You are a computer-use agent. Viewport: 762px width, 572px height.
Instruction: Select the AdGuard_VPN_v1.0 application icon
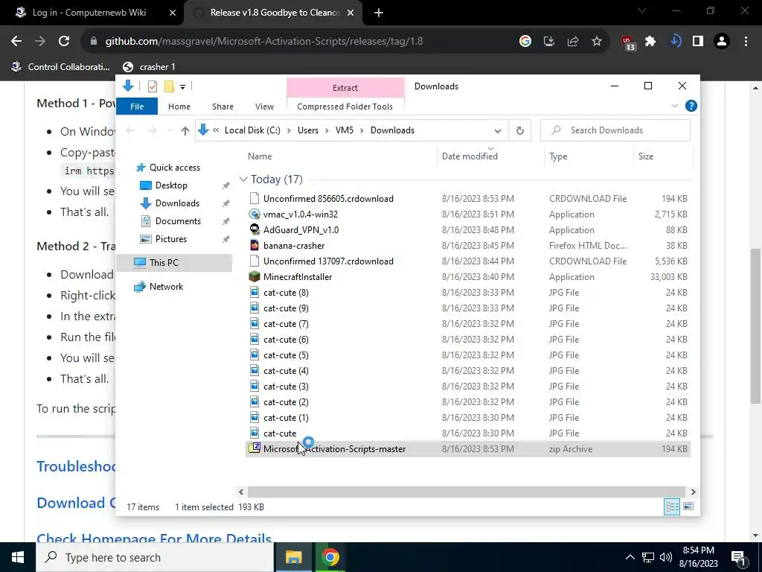[254, 229]
